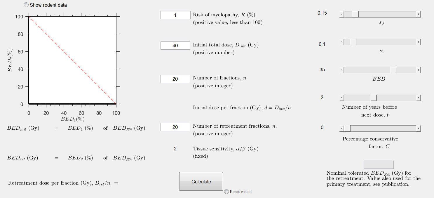Click left arrow of s0 slider

pyautogui.click(x=342, y=14)
